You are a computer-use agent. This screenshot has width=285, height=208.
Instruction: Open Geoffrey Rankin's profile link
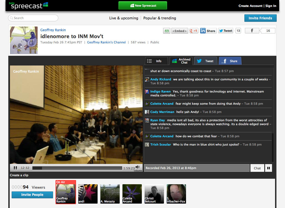point(53,30)
